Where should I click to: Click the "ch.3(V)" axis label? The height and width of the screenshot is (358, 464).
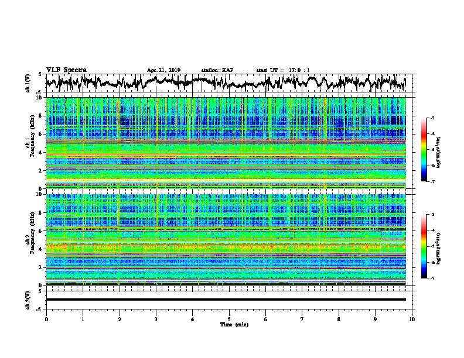pyautogui.click(x=28, y=300)
